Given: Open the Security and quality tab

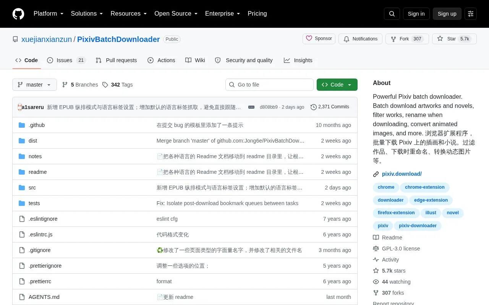Looking at the screenshot, I should [244, 60].
